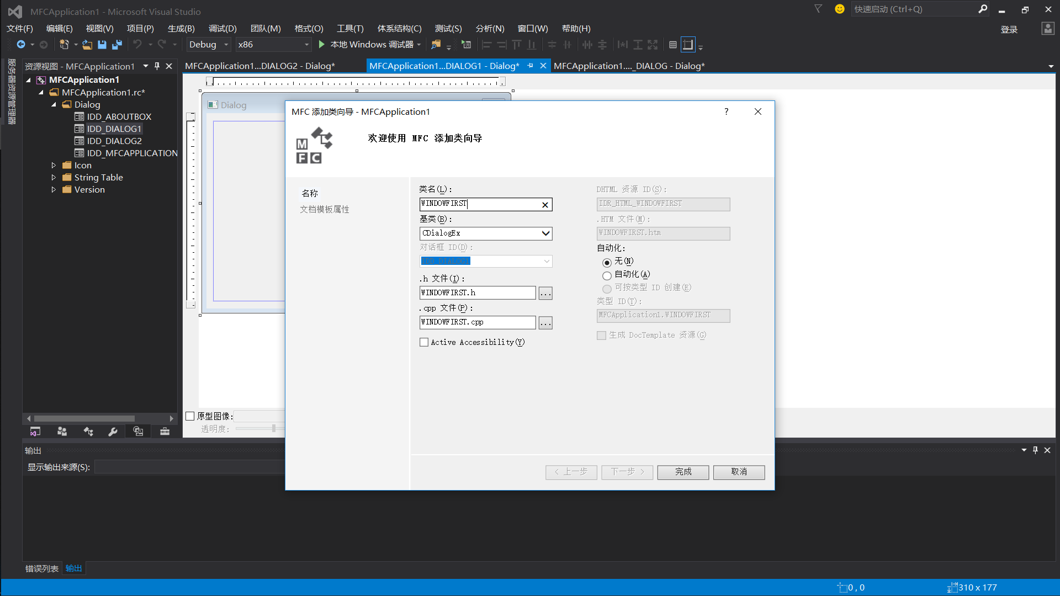The image size is (1060, 596).
Task: Start the local Windows debugger play button
Action: click(321, 45)
